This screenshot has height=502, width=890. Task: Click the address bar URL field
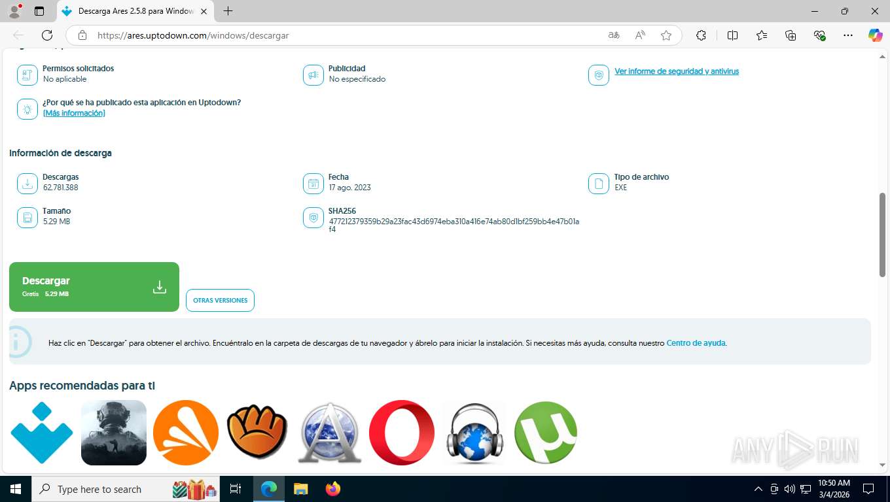click(347, 35)
